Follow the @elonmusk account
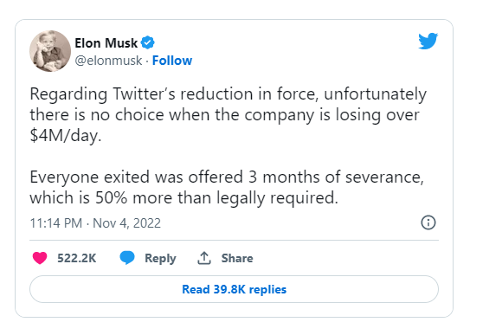502x335 pixels. click(172, 61)
